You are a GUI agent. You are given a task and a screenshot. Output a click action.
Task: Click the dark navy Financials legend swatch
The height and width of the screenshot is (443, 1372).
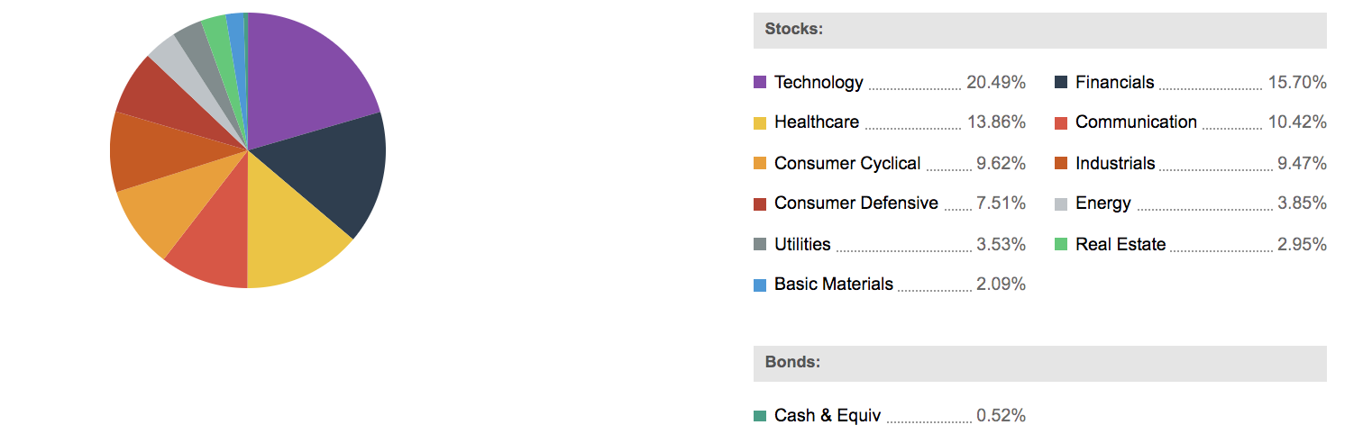[1061, 83]
